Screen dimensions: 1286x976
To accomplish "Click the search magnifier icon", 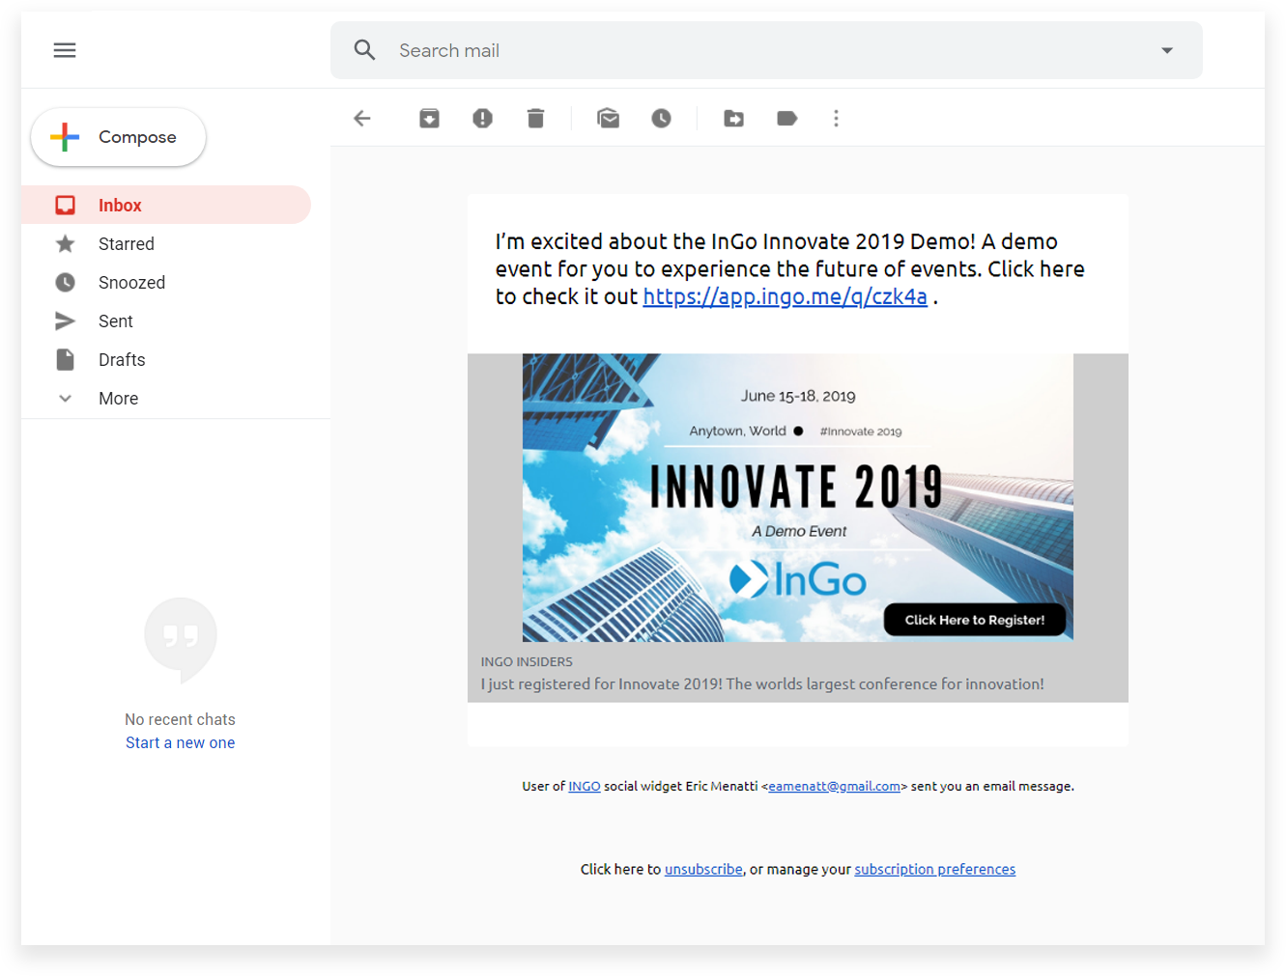I will point(364,50).
